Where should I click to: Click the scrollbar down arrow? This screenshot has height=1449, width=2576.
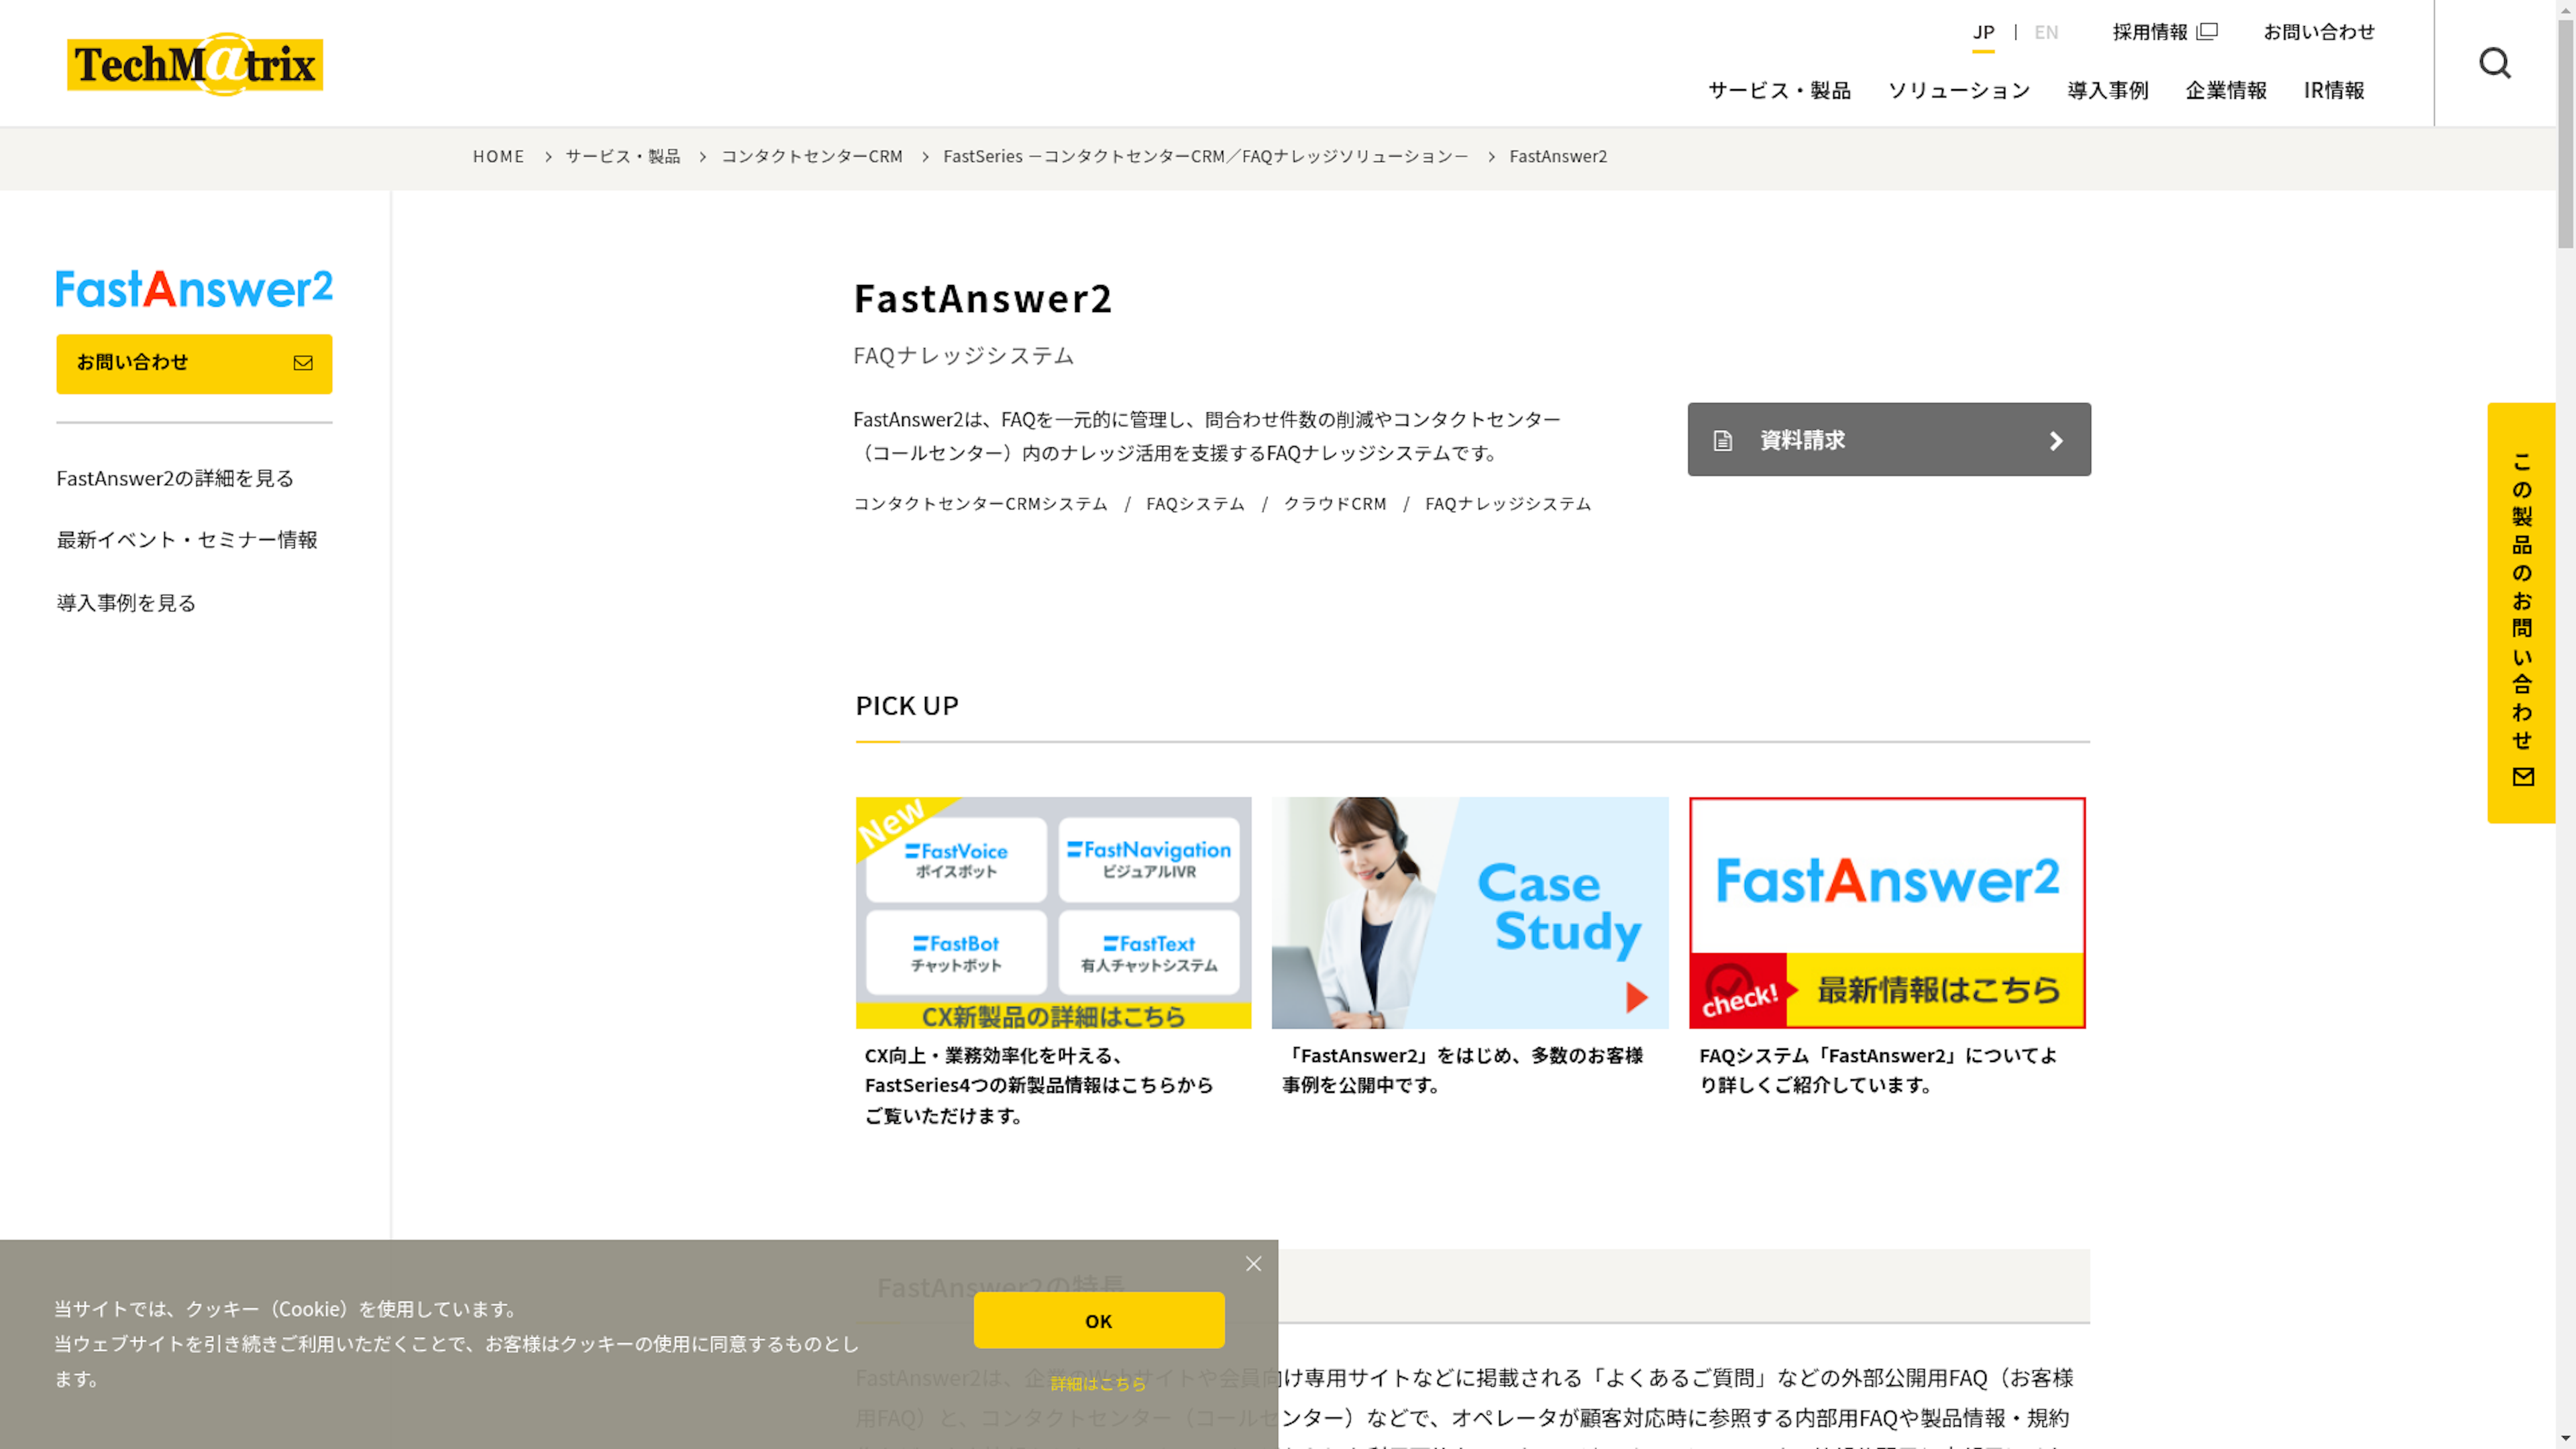pyautogui.click(x=2566, y=1439)
